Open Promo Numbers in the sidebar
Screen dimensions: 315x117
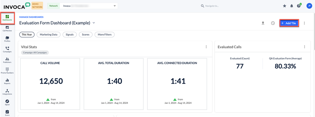pyautogui.click(x=7, y=70)
